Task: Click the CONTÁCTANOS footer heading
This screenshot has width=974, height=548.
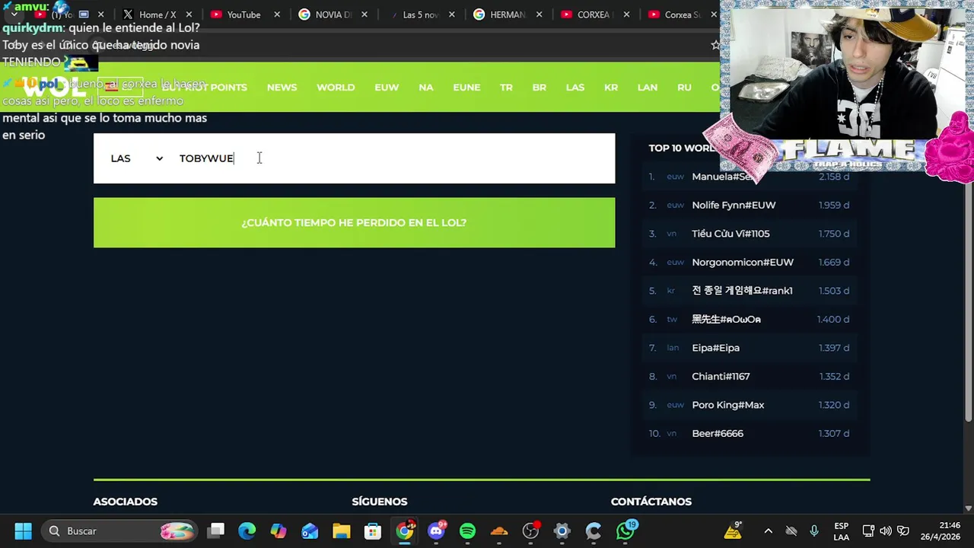Action: point(651,502)
